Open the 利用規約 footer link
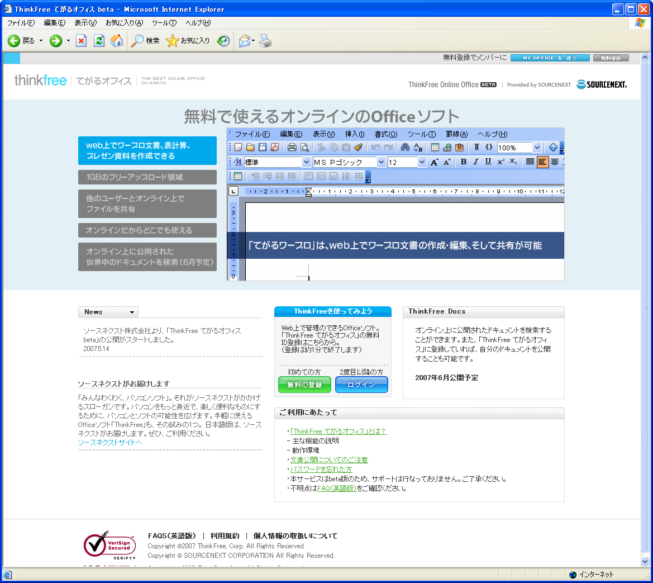This screenshot has width=653, height=583. 225,536
